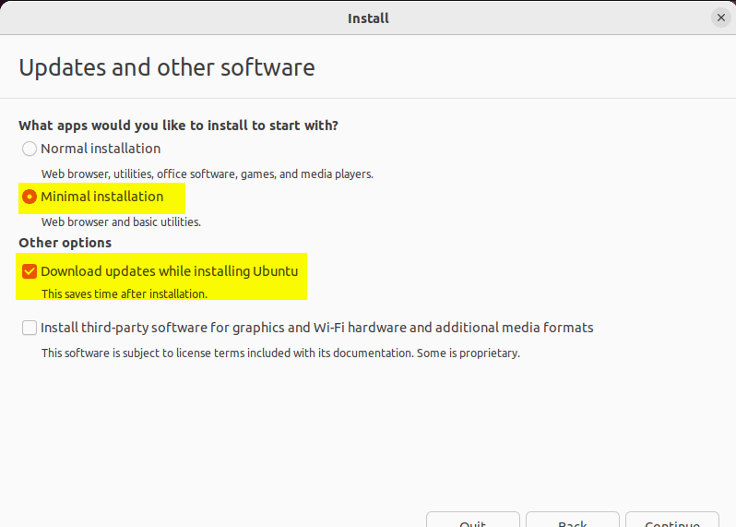This screenshot has height=527, width=736.
Task: Click the "Normal installation" label text
Action: (101, 149)
